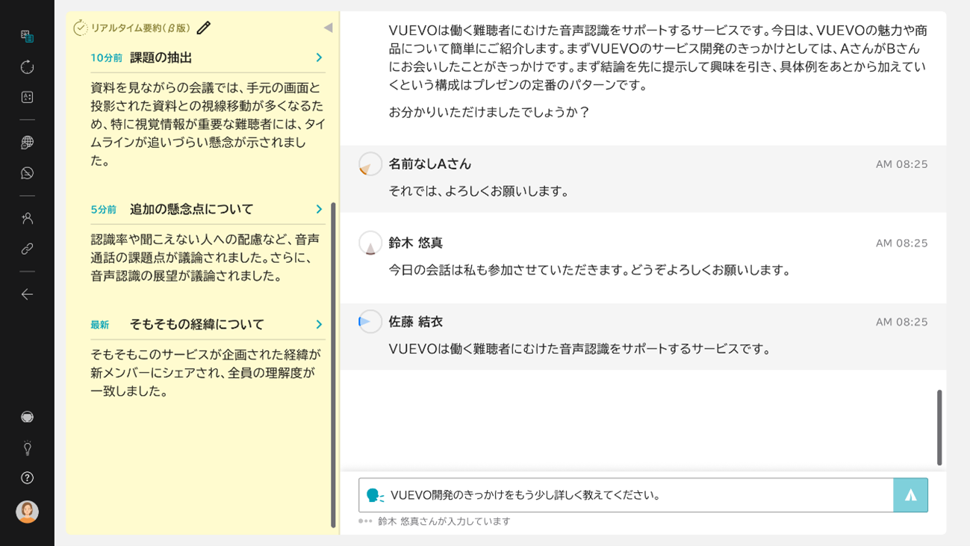Click the circular refresh history icon

[x=27, y=66]
